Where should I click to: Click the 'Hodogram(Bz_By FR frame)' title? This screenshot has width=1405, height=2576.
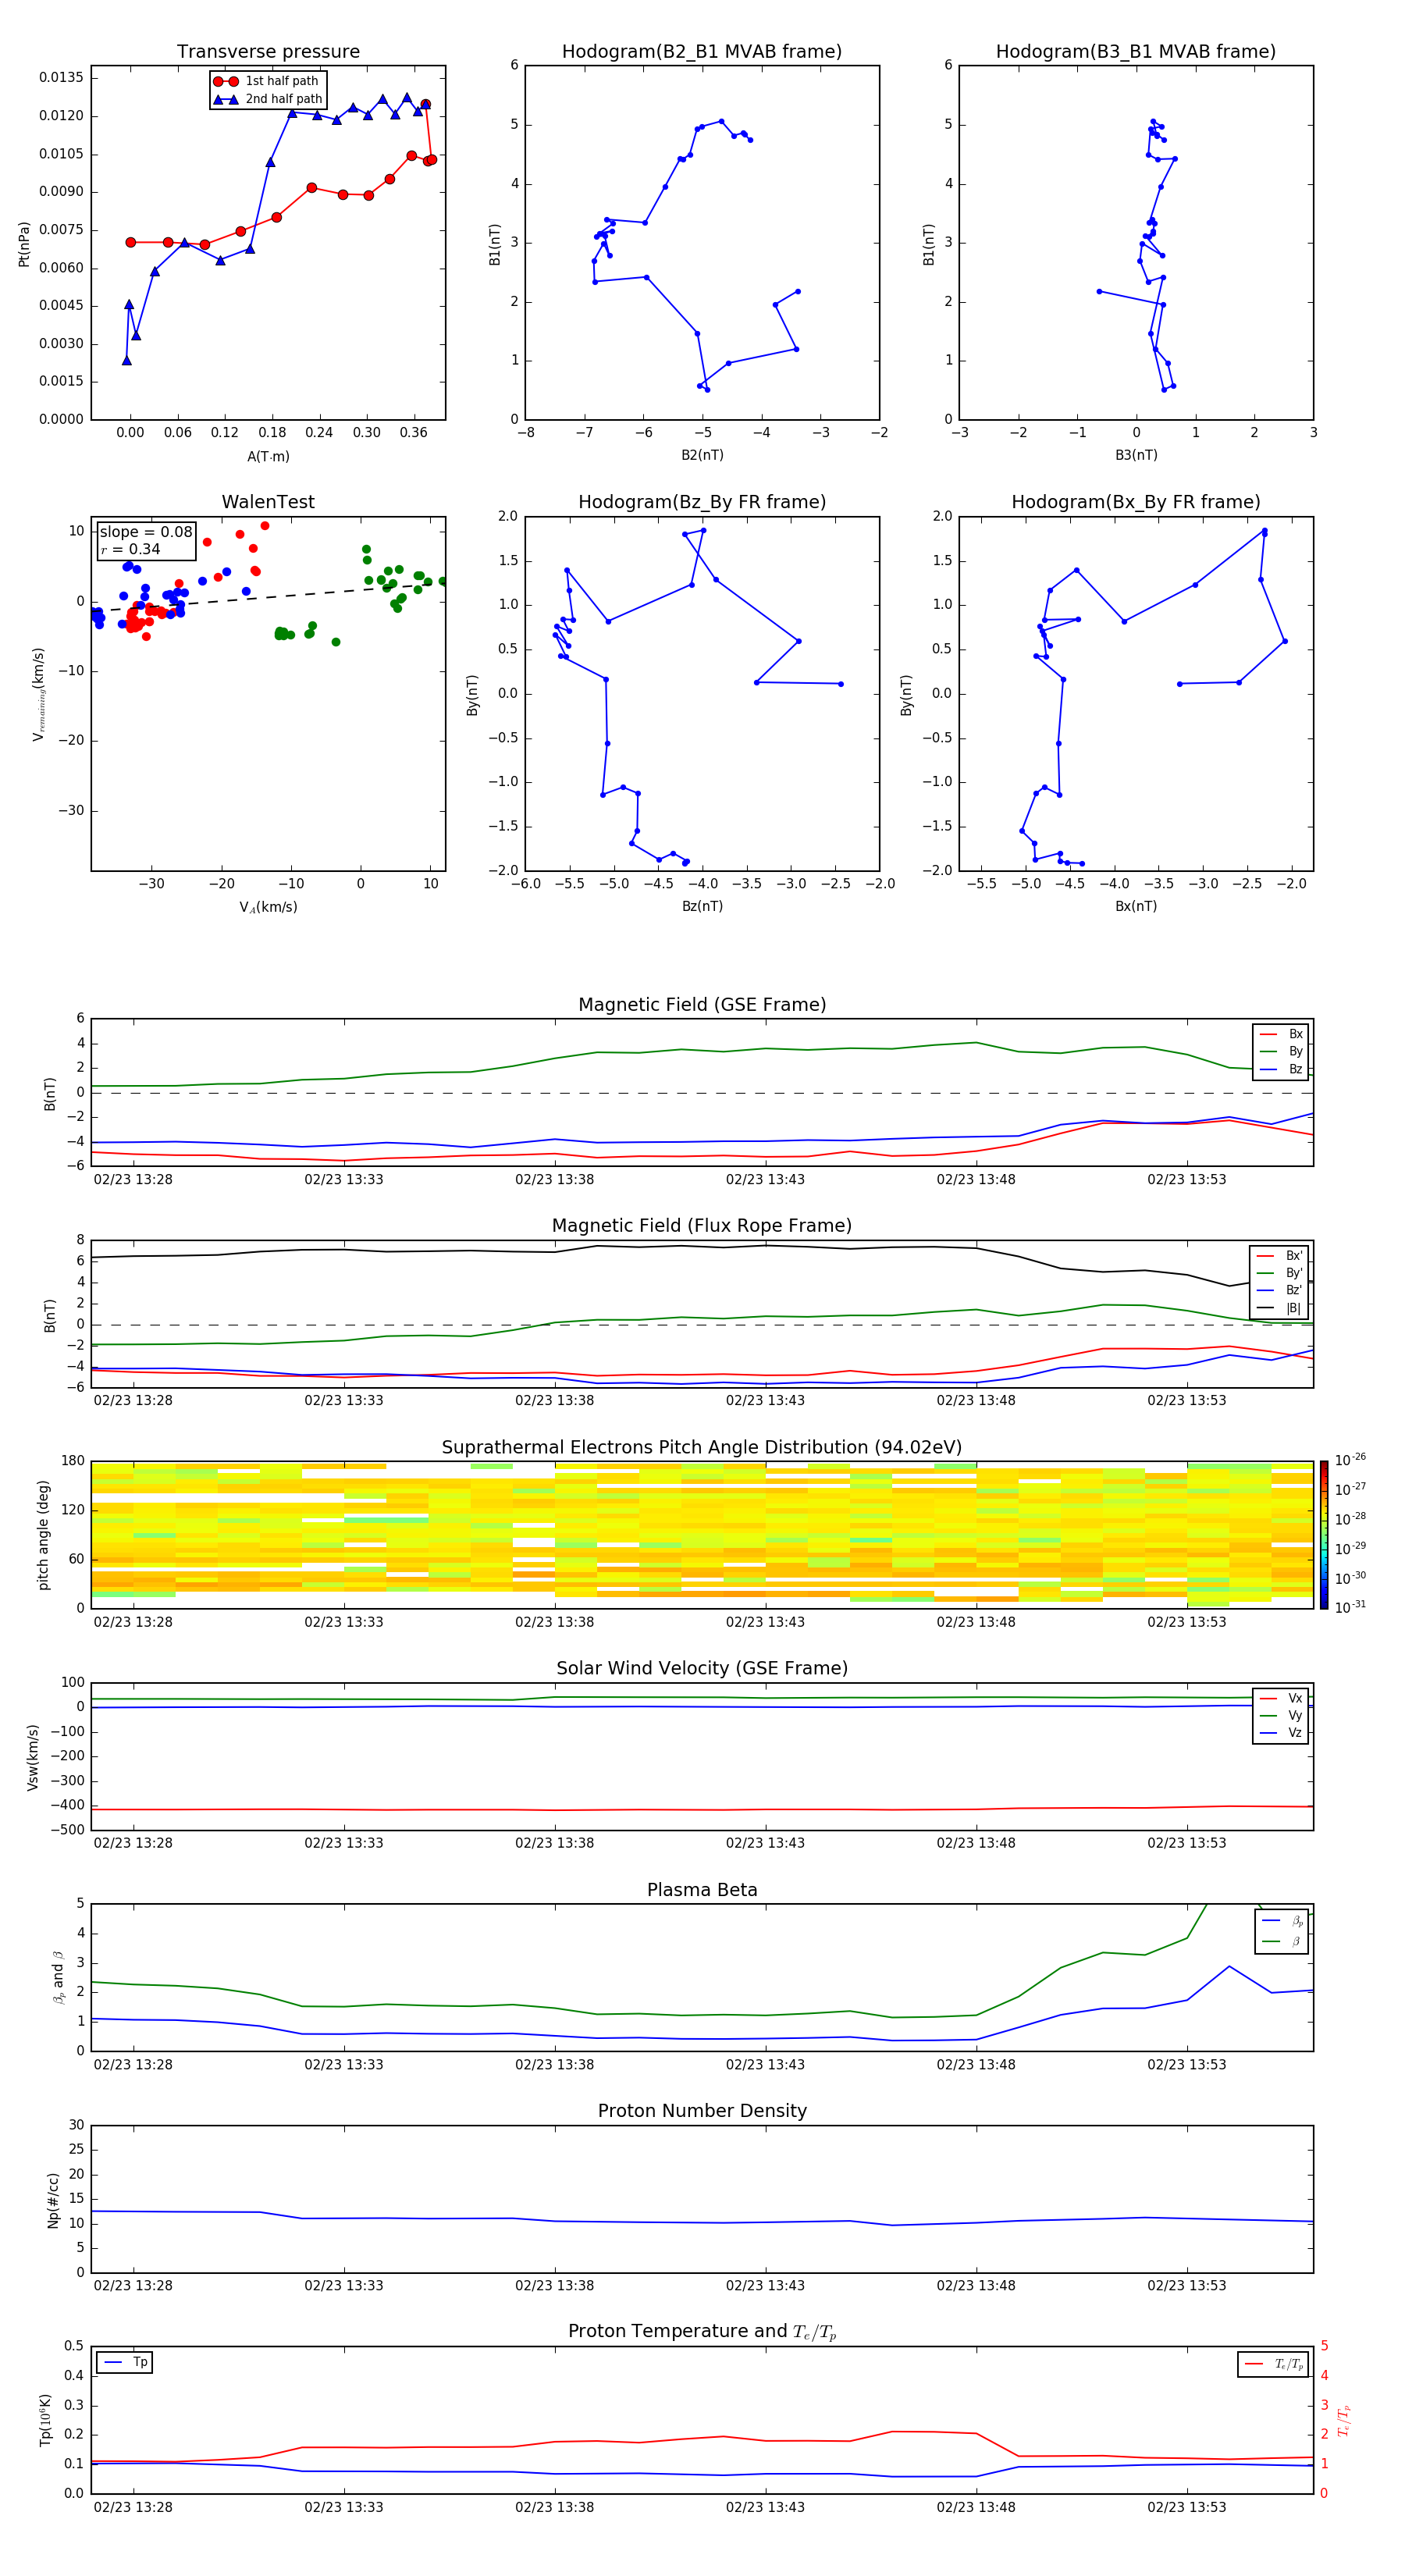point(702,502)
